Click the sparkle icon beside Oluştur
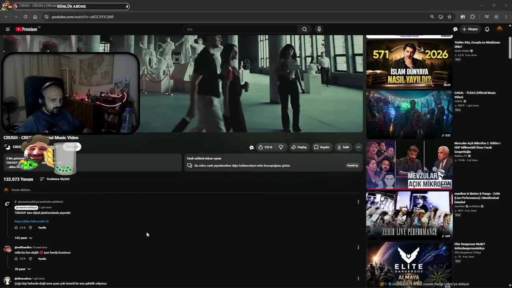This screenshot has width=512, height=288. pos(455,29)
